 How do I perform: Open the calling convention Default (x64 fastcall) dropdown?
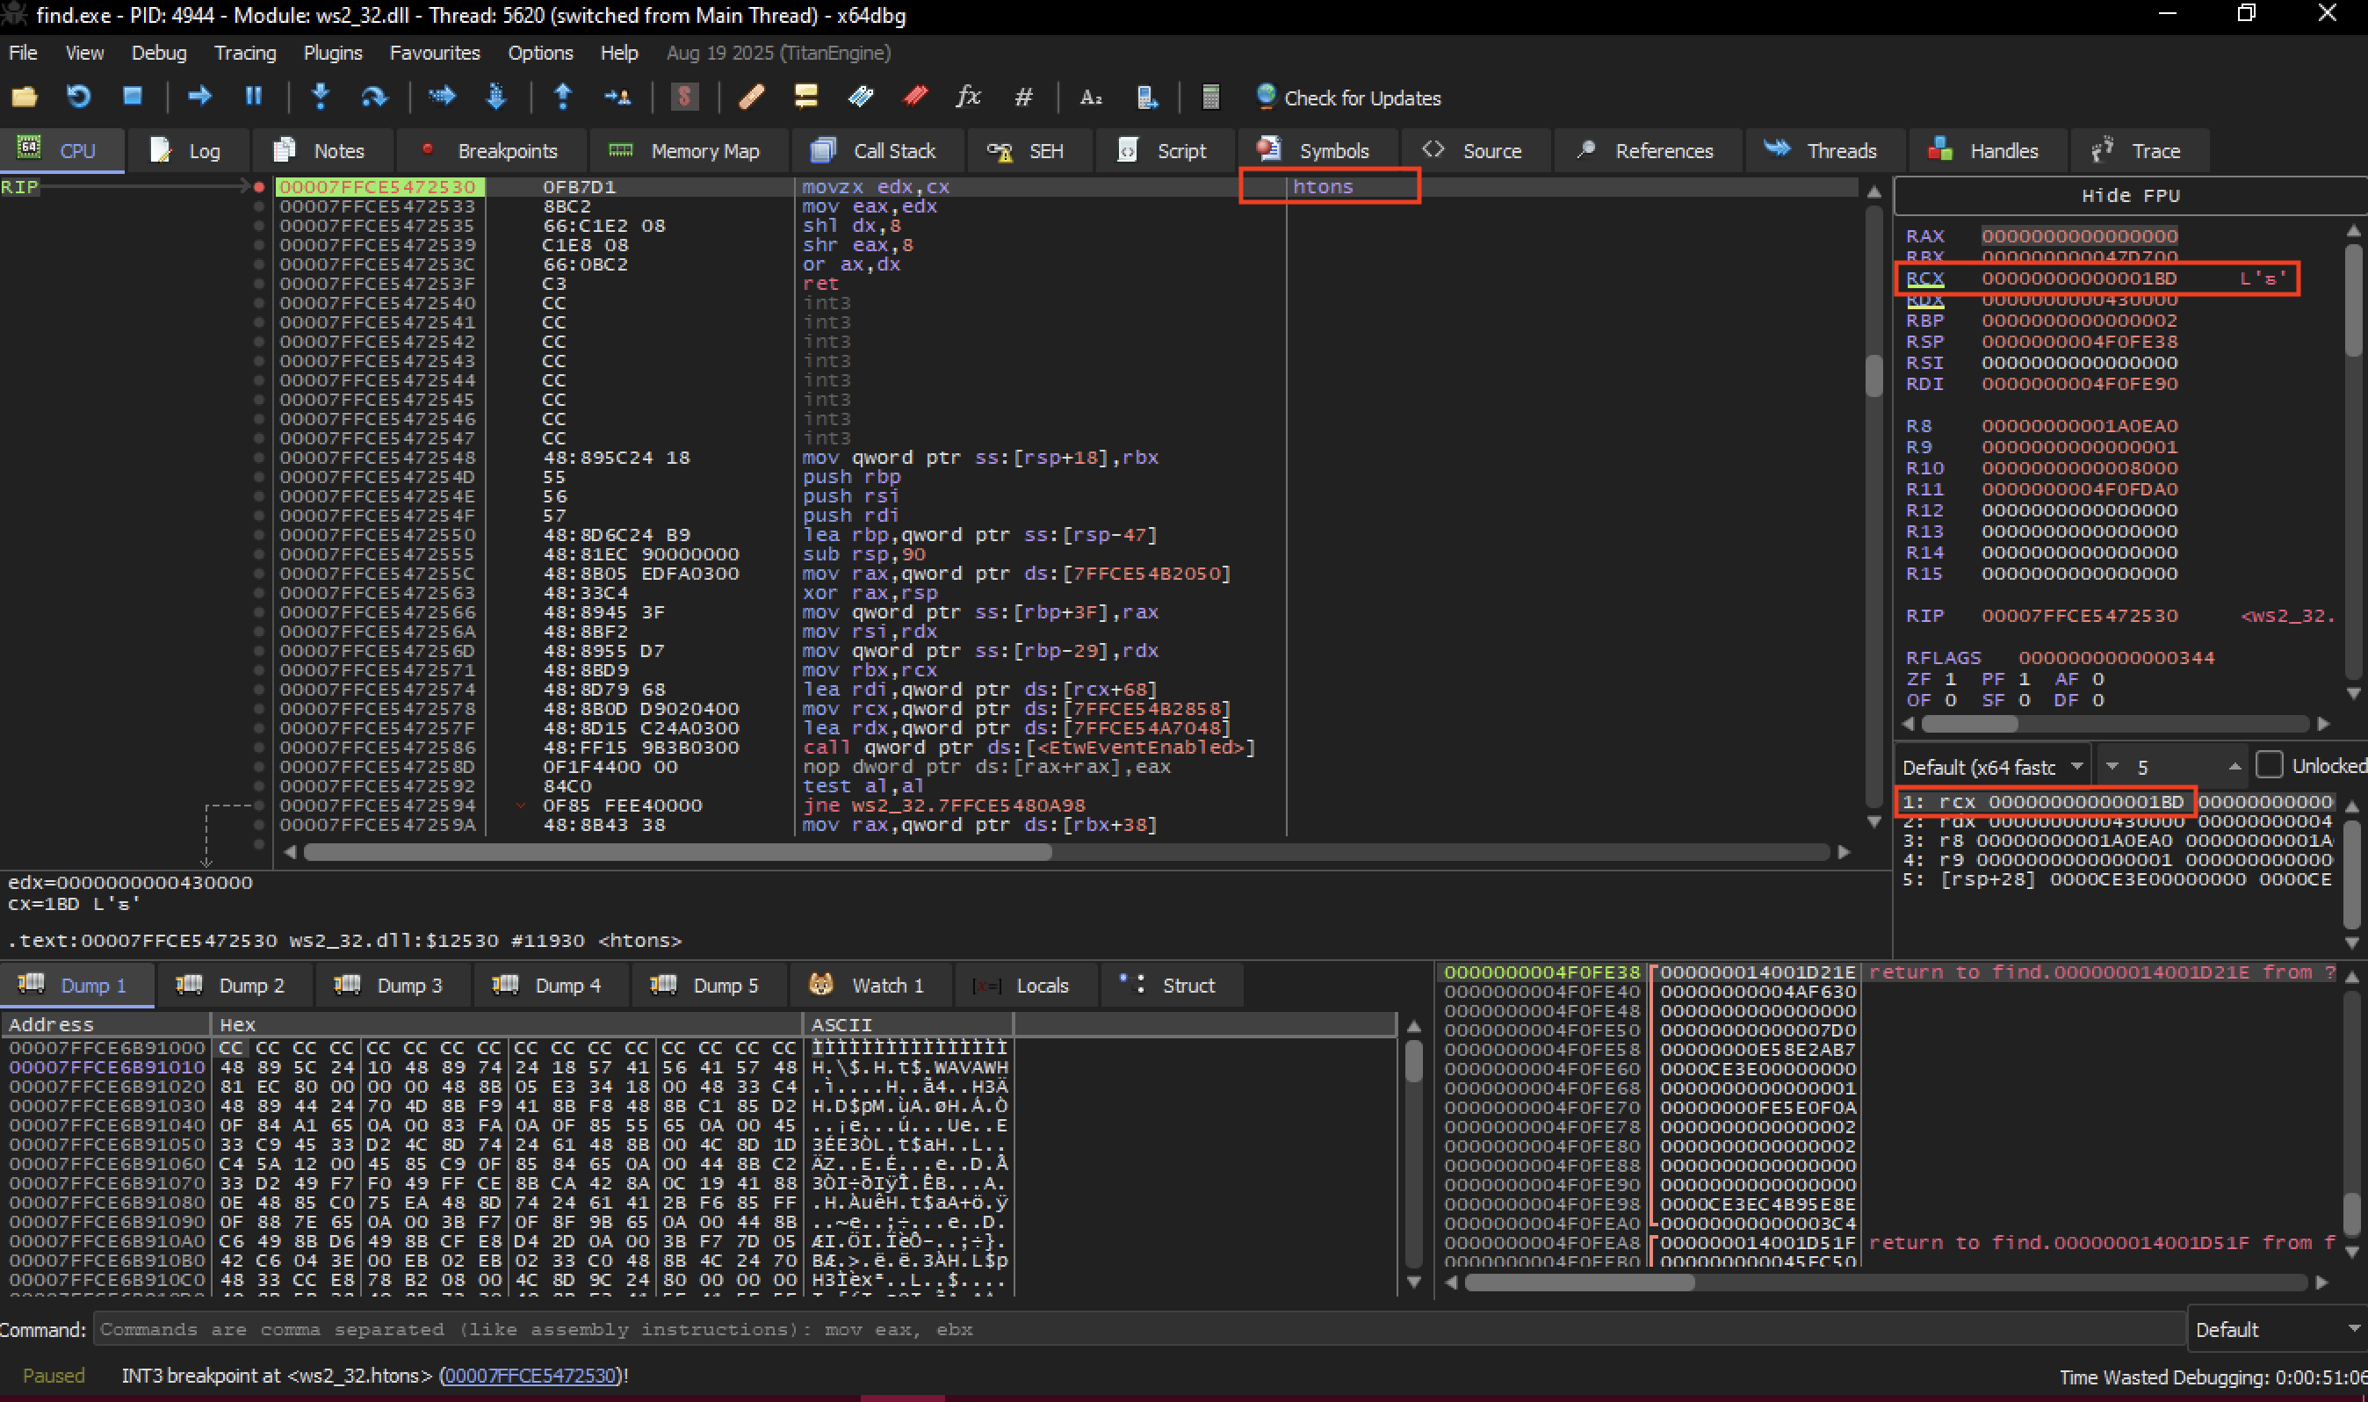(x=1992, y=766)
